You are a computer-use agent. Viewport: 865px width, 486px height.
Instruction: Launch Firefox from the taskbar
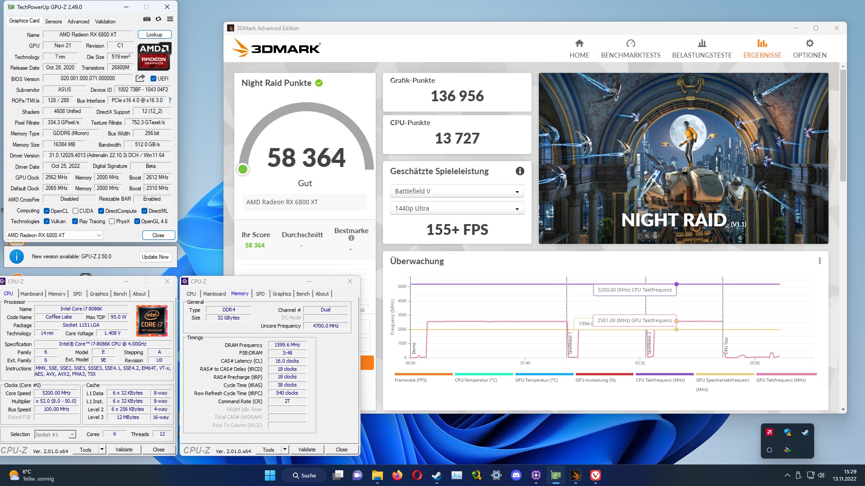pos(397,475)
